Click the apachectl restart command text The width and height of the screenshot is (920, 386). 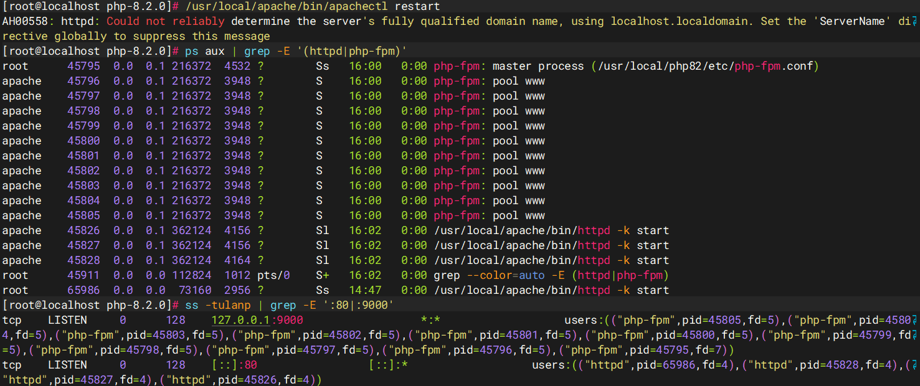312,6
